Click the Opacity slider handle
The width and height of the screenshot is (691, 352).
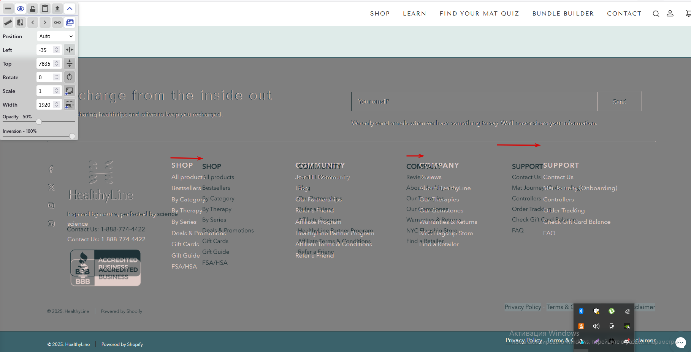pos(39,122)
